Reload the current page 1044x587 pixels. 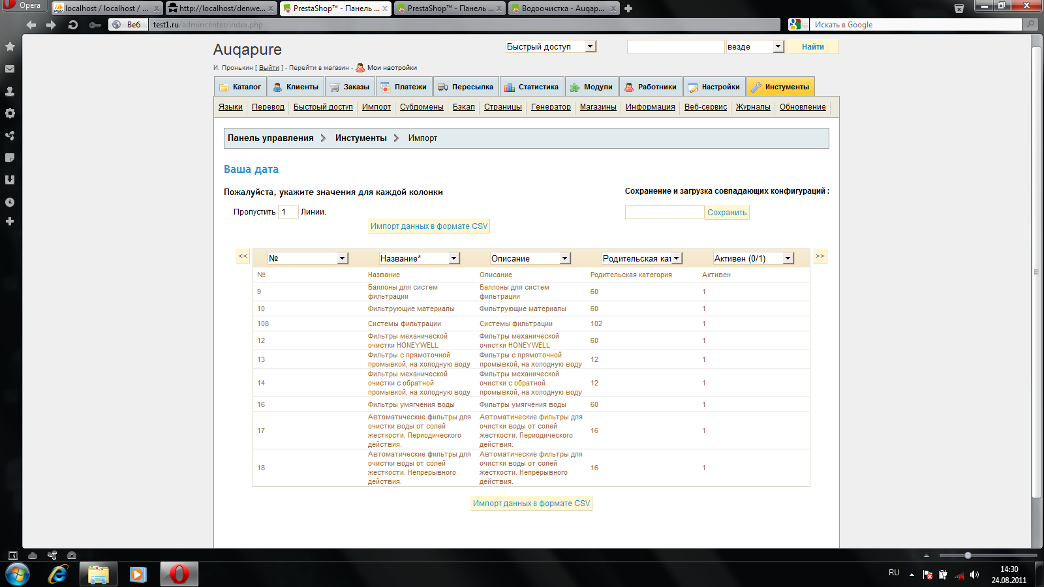click(x=73, y=25)
